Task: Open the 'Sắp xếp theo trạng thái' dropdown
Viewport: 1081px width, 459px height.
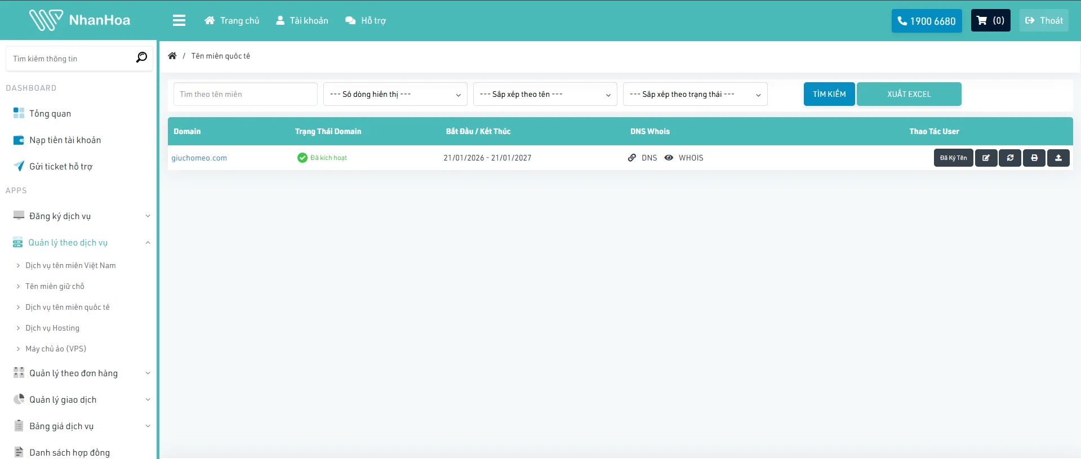Action: [x=695, y=95]
